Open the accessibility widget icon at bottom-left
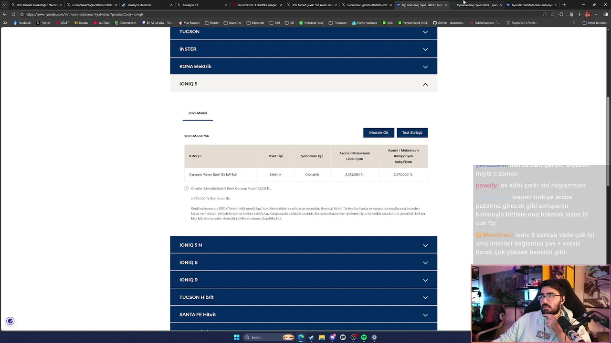 pos(10,321)
